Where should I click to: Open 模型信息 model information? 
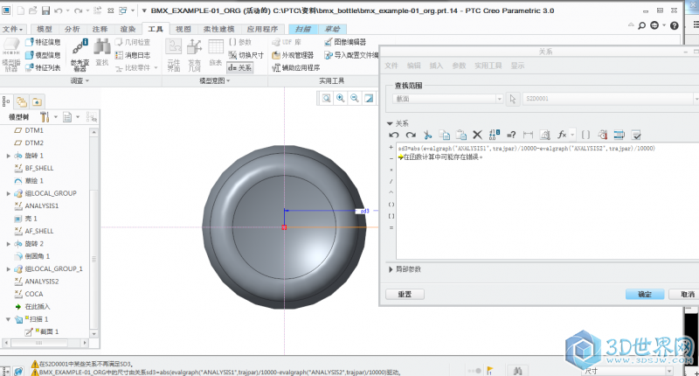pyautogui.click(x=43, y=55)
